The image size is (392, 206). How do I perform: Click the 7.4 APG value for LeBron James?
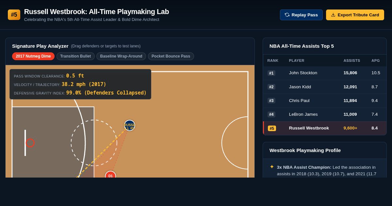click(x=374, y=114)
